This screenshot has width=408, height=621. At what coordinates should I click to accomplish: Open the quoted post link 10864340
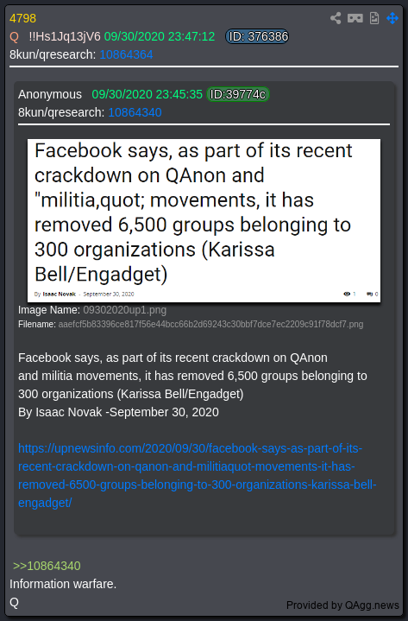135,112
